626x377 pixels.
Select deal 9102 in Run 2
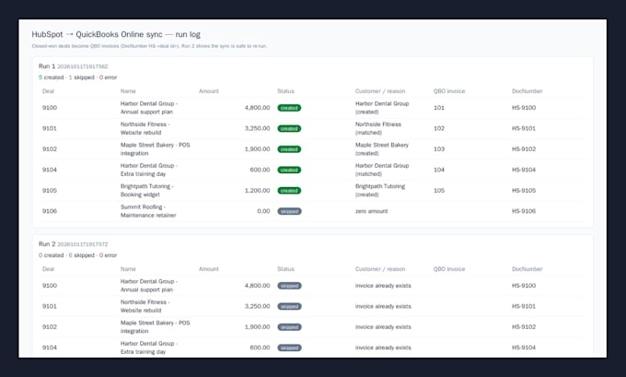coord(50,327)
